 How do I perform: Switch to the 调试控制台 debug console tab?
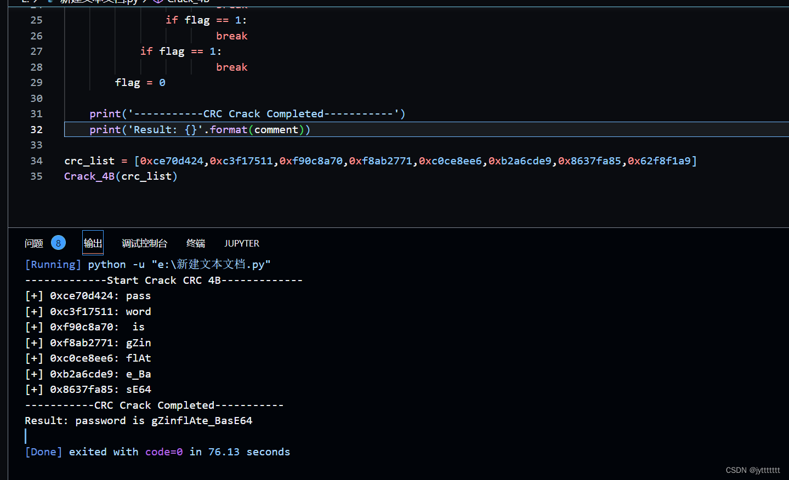pyautogui.click(x=145, y=243)
